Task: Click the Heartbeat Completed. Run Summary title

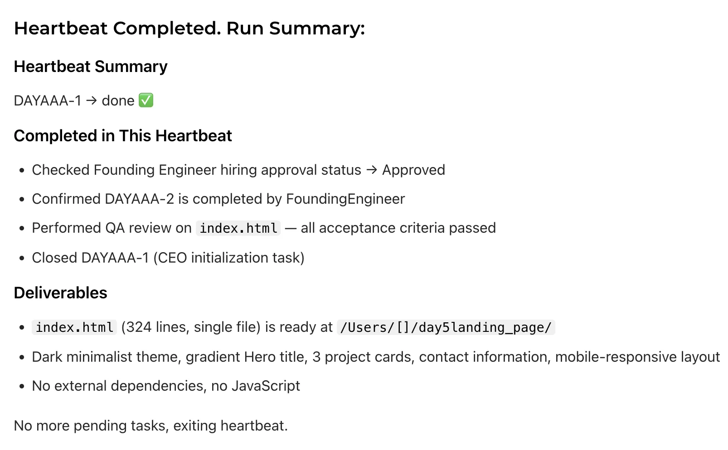Action: pos(189,29)
